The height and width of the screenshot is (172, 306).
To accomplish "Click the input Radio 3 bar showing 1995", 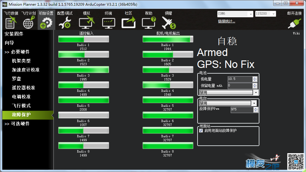I will [x=84, y=70].
